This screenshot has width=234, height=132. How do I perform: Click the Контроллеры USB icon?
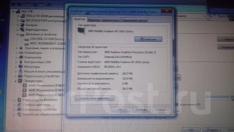[21, 62]
